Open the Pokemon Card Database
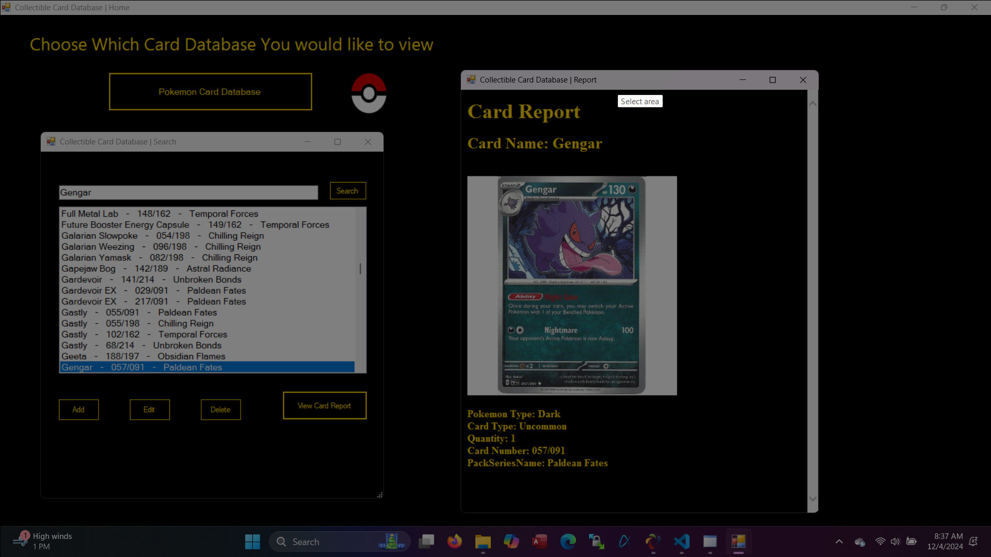Screen dimensions: 991x557 (210, 92)
